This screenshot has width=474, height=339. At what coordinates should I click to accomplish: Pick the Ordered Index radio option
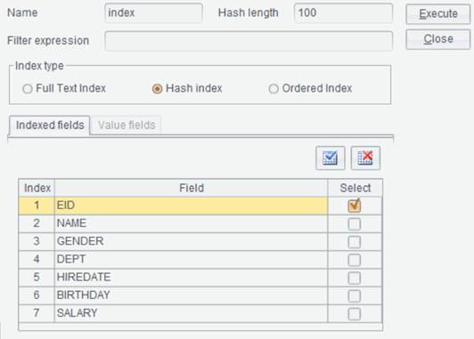(274, 89)
